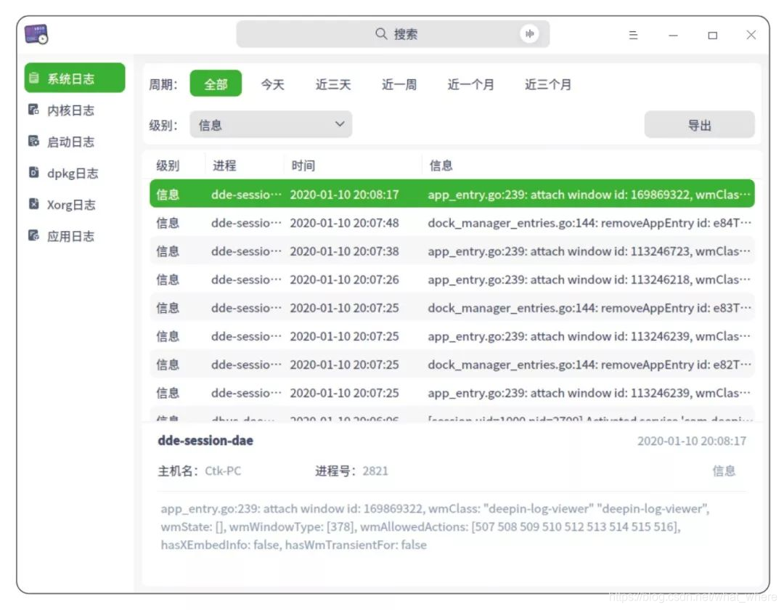Click the detail pane timestamp 2020-01-10 20:08:17

click(692, 441)
